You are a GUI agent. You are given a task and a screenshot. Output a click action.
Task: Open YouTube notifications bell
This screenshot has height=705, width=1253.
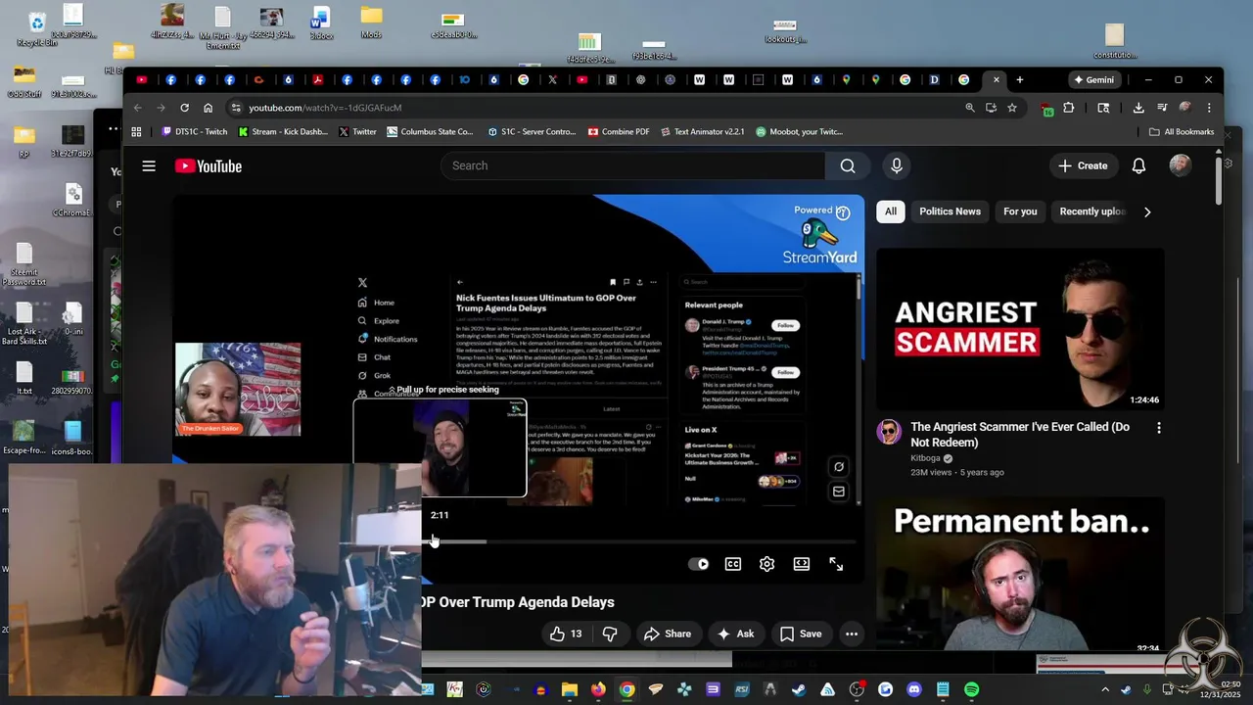(1138, 165)
